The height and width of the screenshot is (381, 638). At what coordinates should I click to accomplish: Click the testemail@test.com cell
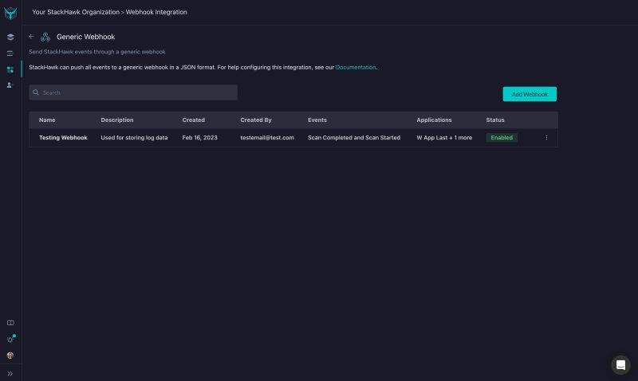click(267, 137)
